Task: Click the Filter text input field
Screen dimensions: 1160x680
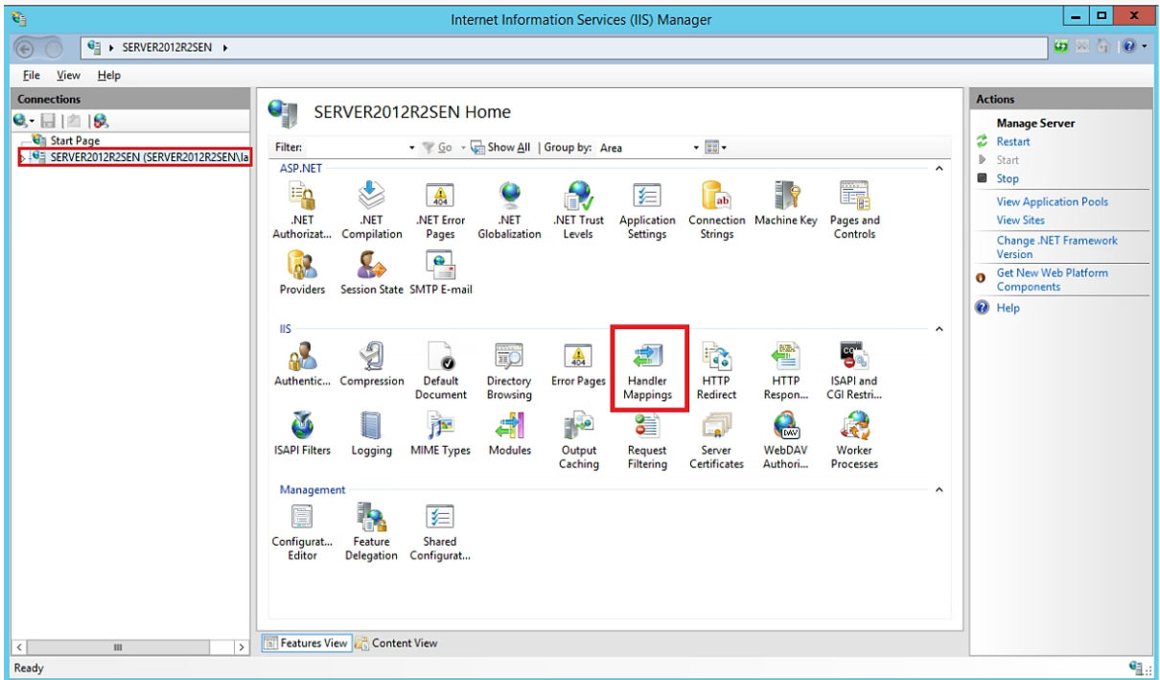Action: coord(355,148)
